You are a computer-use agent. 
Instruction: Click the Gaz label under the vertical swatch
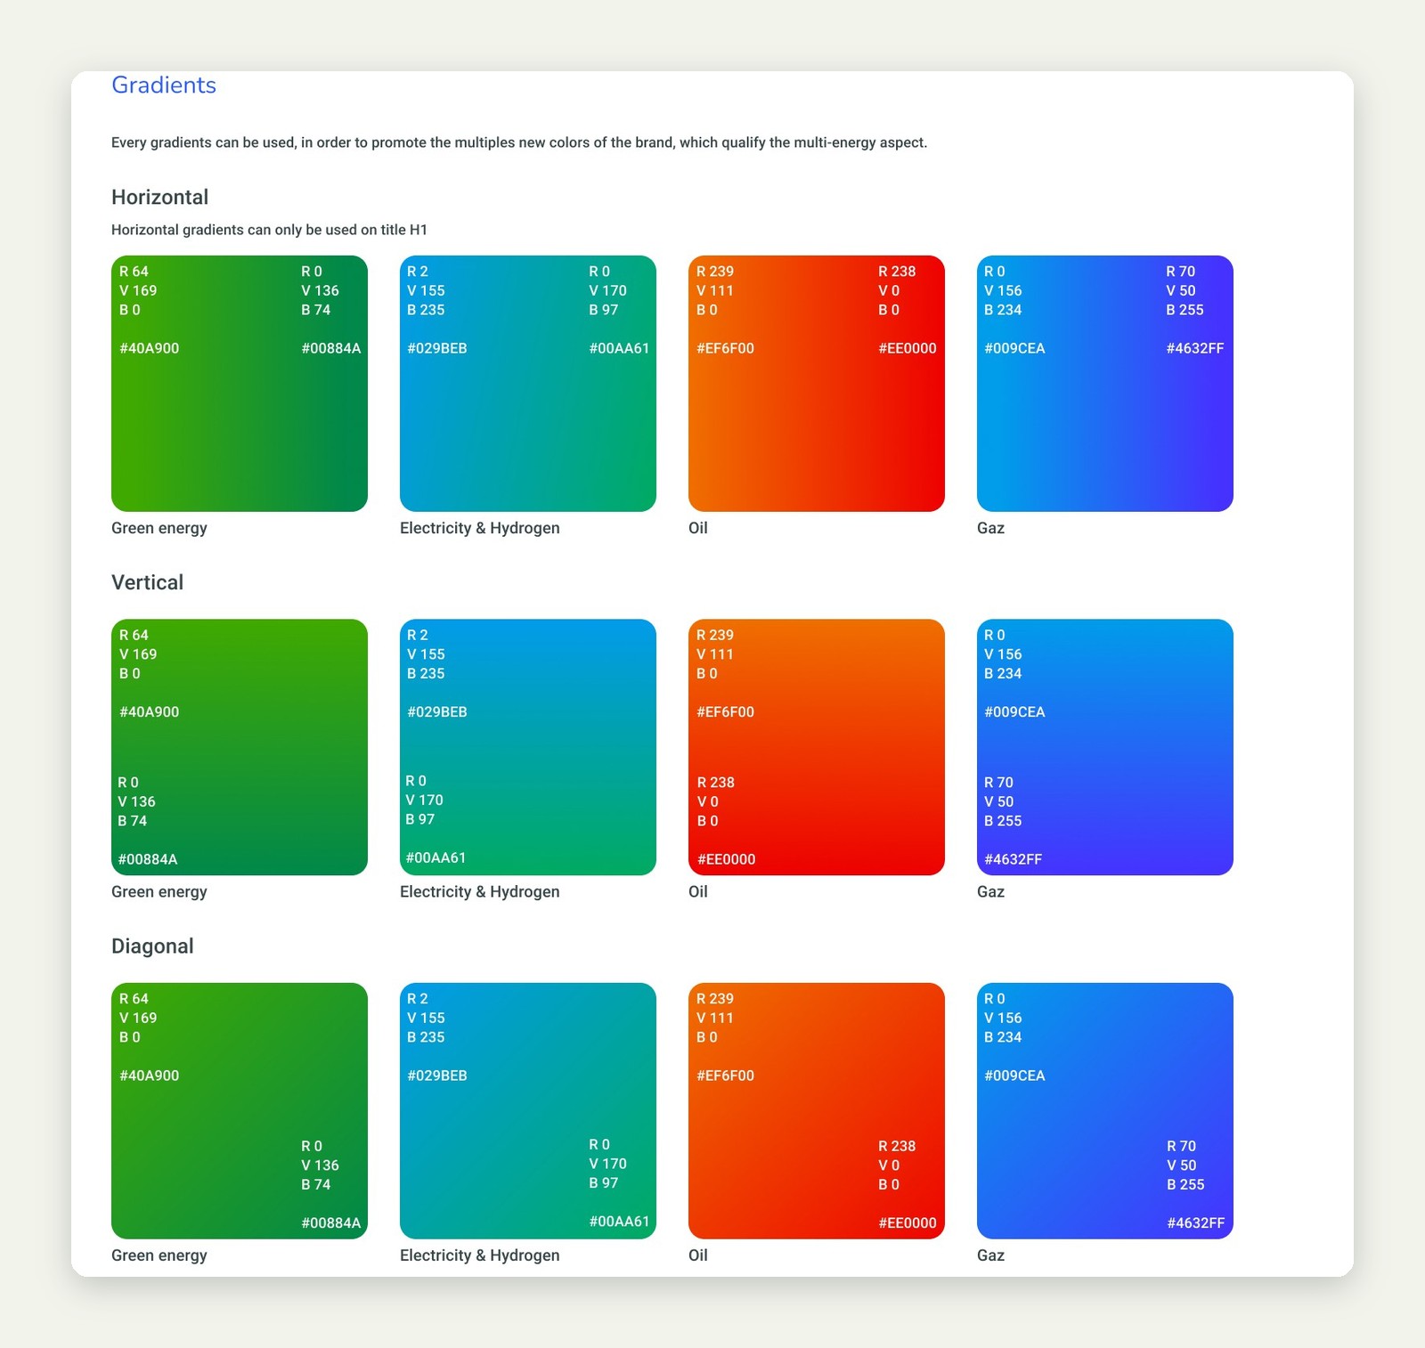(990, 891)
